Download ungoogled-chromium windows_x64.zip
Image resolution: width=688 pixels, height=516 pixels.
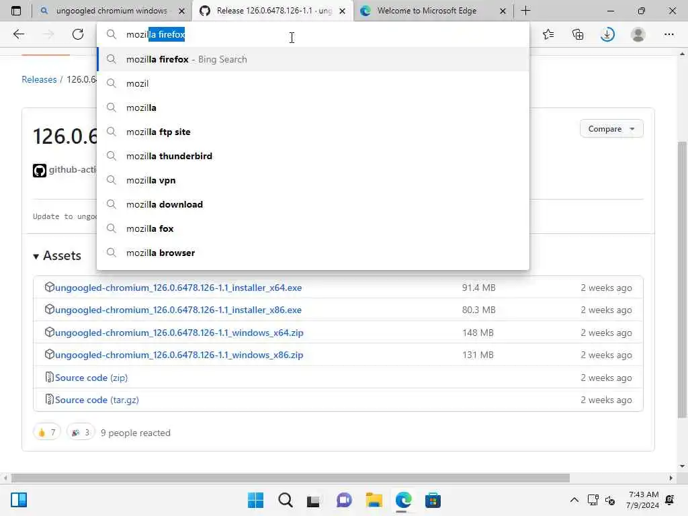tap(179, 333)
